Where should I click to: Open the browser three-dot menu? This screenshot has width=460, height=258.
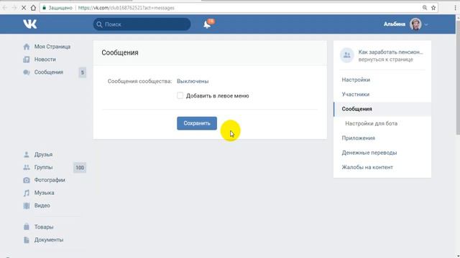(456, 8)
